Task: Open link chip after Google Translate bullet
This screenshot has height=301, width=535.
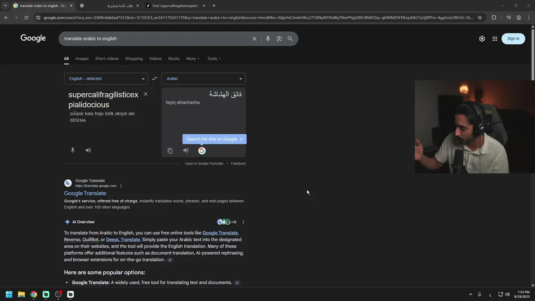Action: 237,283
